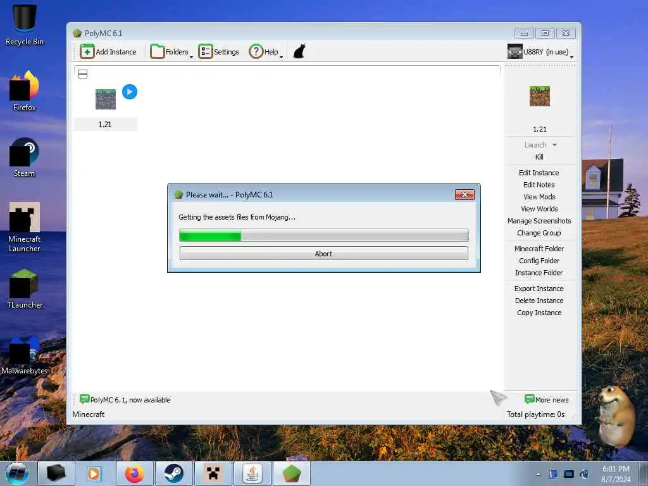648x486 pixels.
Task: Choose Edit Instance
Action: (539, 173)
